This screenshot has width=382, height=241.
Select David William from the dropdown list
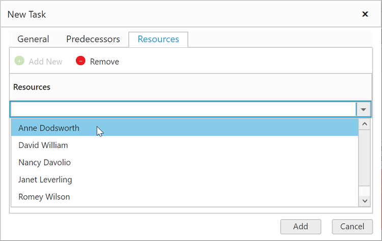(43, 145)
